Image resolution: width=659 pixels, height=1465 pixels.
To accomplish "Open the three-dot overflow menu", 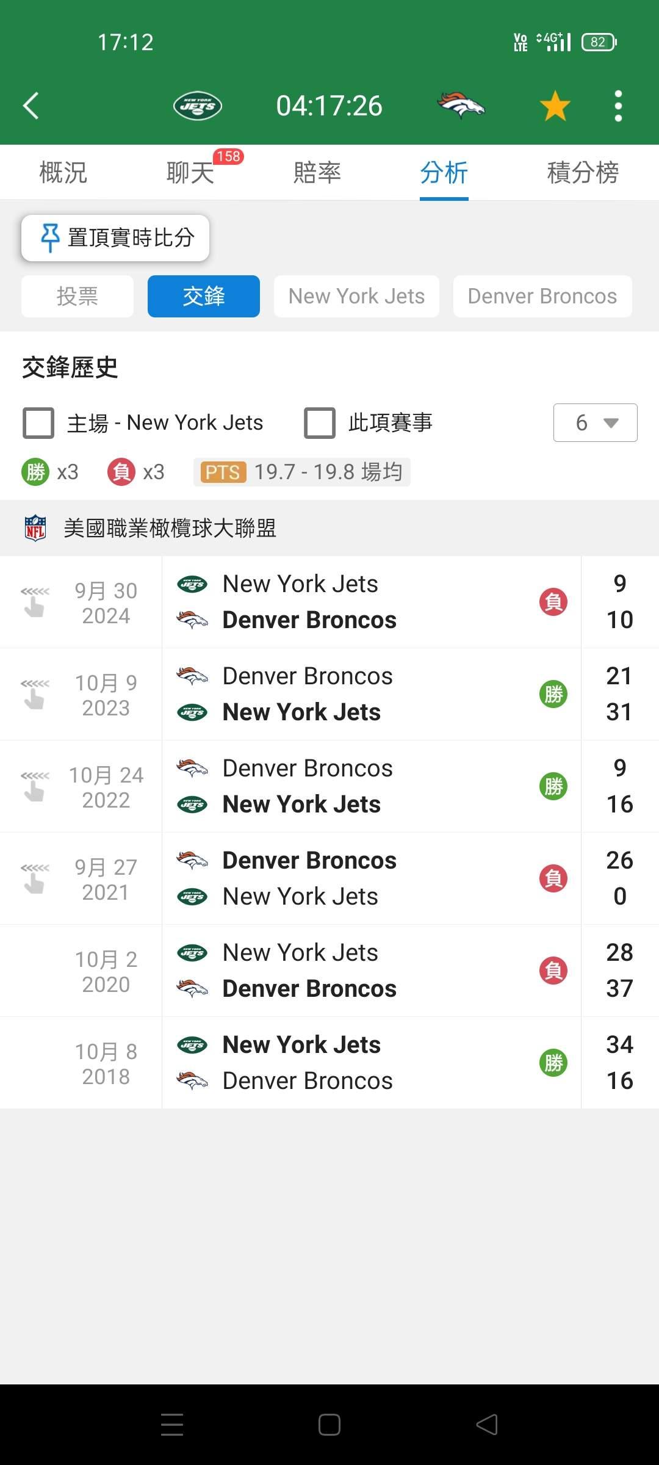I will (618, 106).
